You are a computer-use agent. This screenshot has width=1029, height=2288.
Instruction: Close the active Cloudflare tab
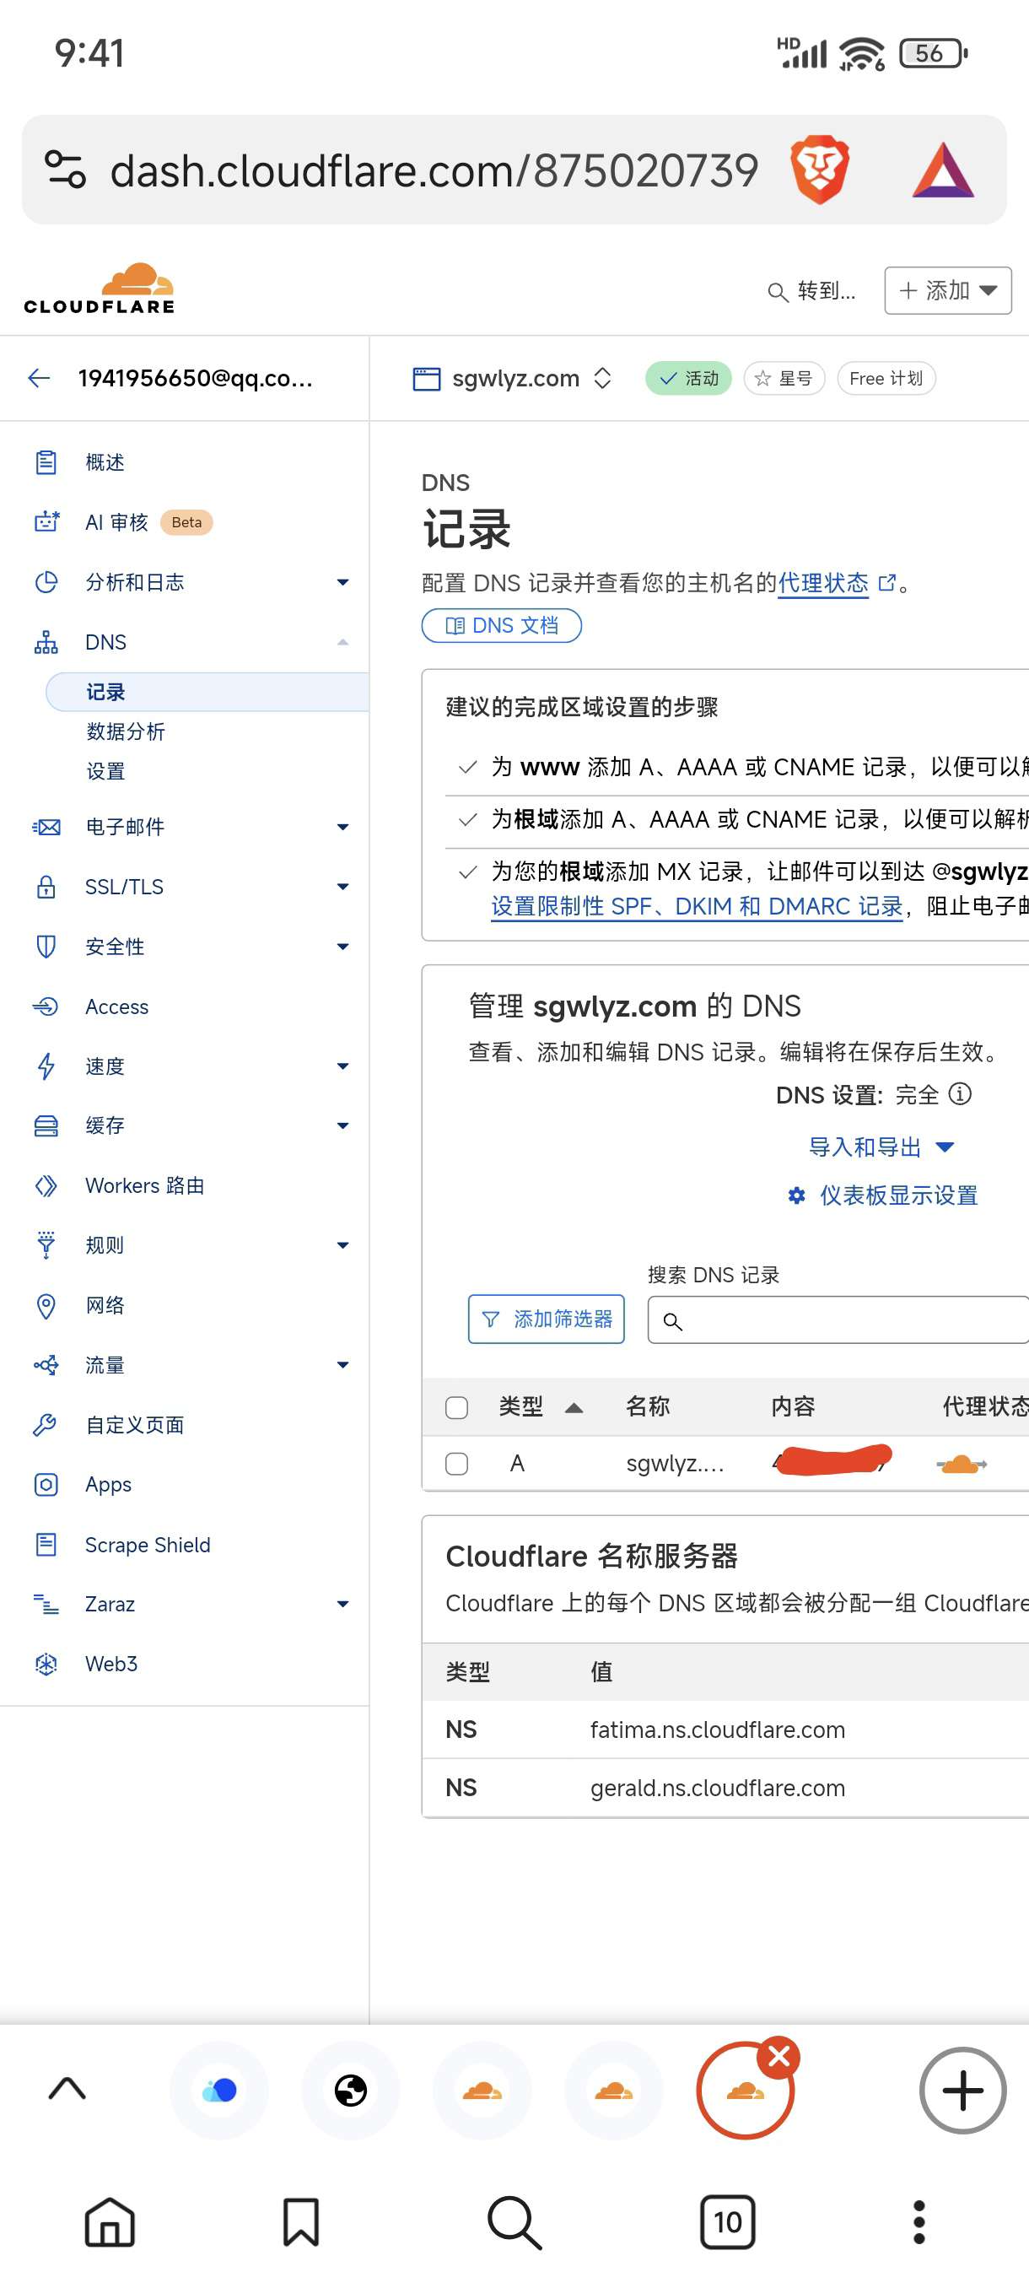point(778,2057)
